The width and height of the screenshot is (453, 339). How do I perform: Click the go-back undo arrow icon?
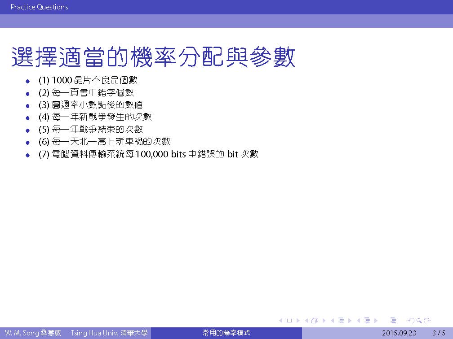410,321
